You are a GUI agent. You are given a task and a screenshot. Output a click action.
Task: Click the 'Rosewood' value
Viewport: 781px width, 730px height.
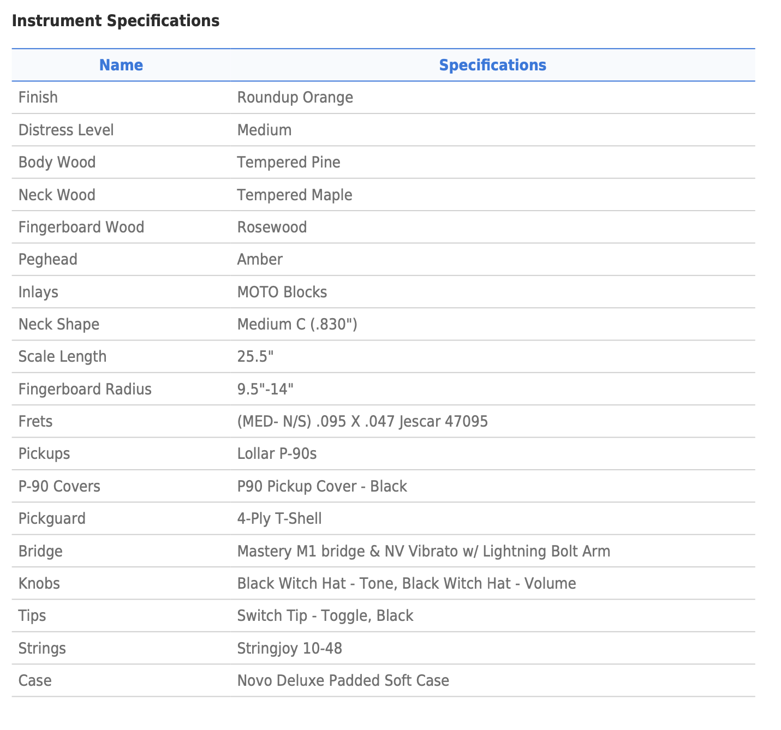272,227
